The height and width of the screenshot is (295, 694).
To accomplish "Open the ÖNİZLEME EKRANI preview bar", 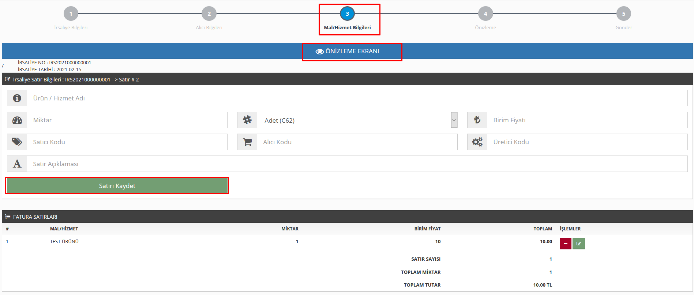I will pyautogui.click(x=348, y=51).
